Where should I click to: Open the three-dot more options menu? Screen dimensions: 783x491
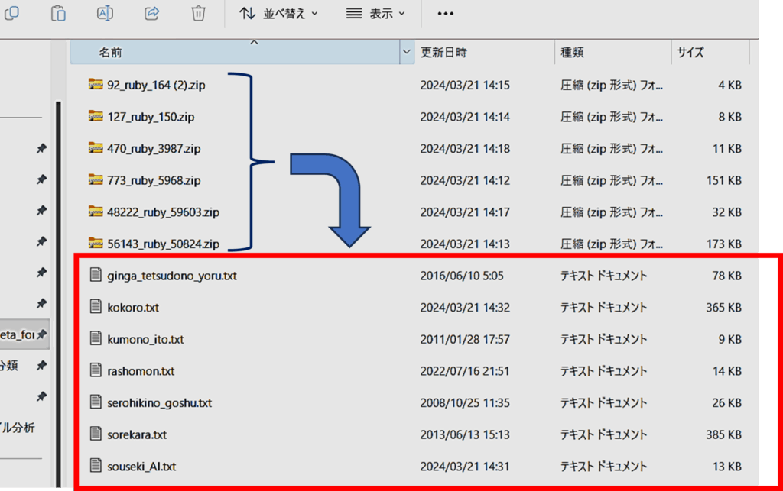(x=445, y=14)
